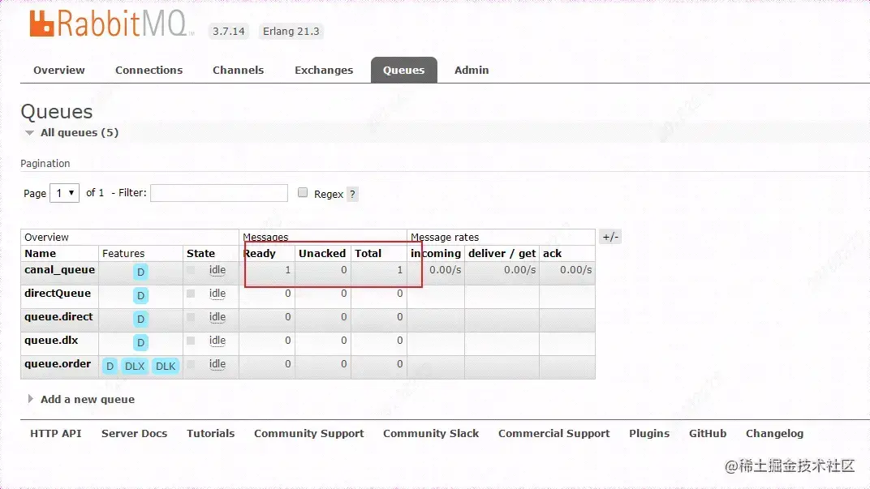Open the Page number dropdown
The width and height of the screenshot is (870, 489).
point(64,193)
